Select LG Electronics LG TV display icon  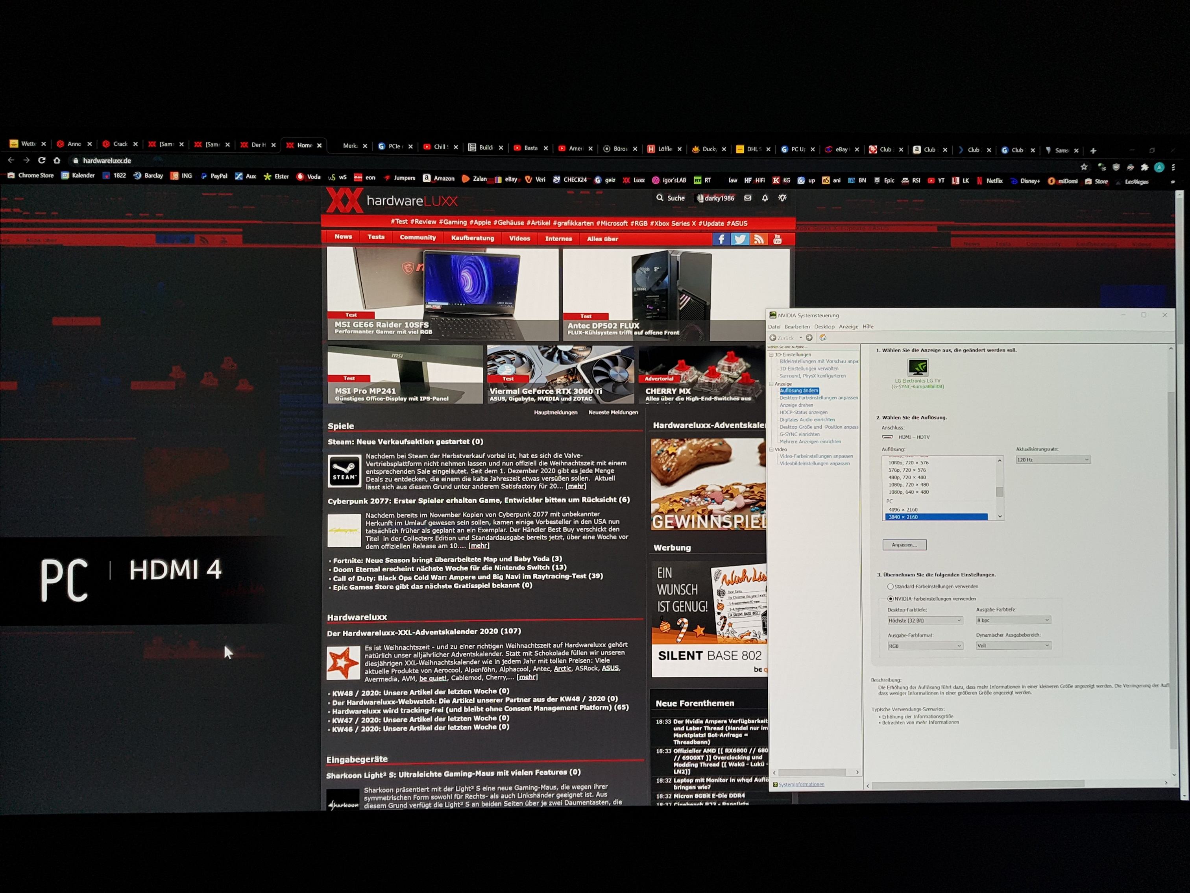(918, 368)
